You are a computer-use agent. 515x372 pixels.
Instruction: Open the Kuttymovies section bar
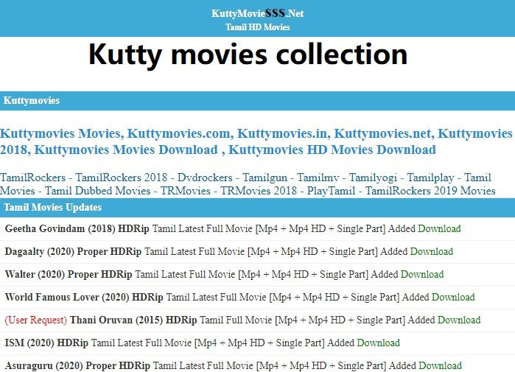point(258,100)
